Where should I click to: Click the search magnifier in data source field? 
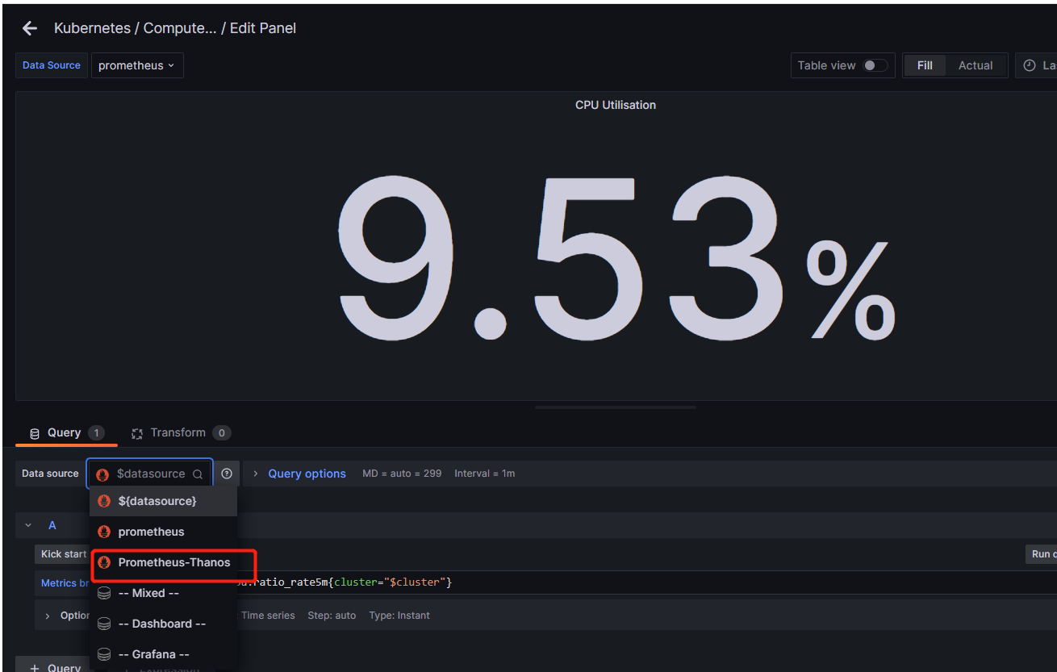[198, 474]
